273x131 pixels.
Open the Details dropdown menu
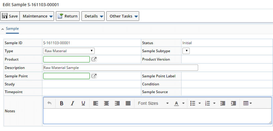click(x=93, y=16)
